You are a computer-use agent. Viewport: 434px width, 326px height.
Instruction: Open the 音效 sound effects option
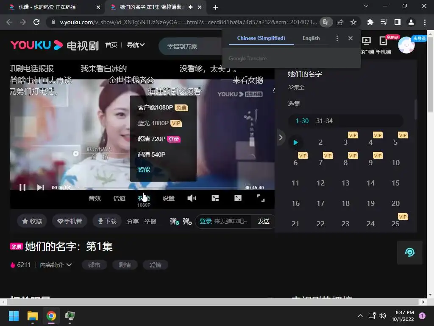(95, 198)
